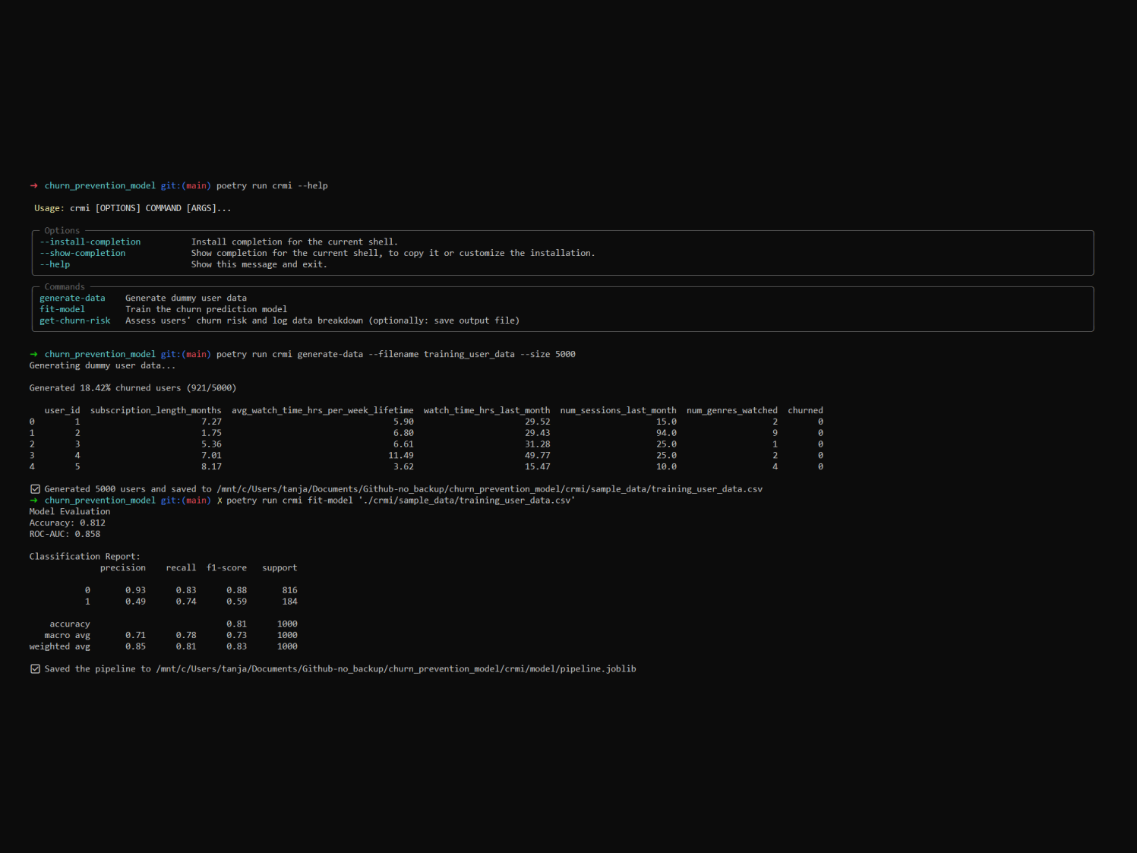Click the pipeline.joblib file path
This screenshot has height=853, width=1137.
click(x=396, y=669)
